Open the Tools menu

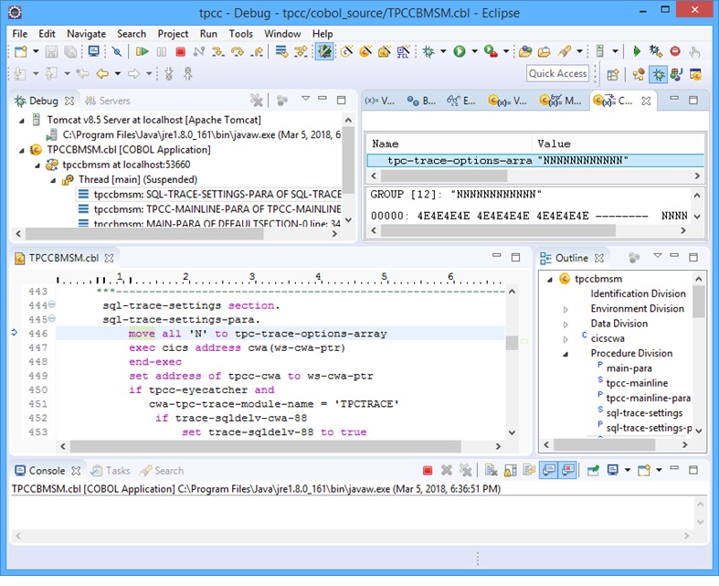[241, 34]
